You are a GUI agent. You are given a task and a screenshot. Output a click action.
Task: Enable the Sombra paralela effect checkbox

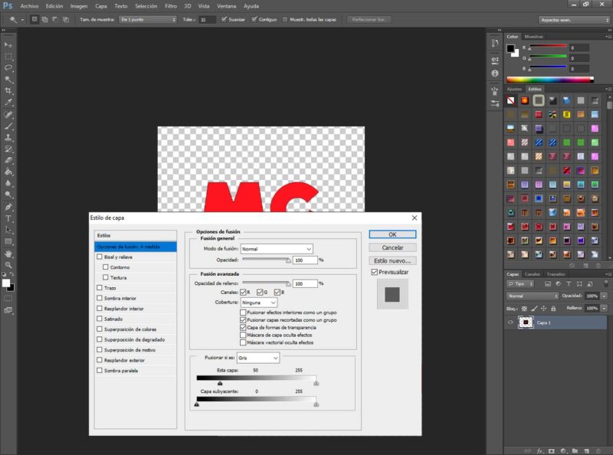pos(100,371)
